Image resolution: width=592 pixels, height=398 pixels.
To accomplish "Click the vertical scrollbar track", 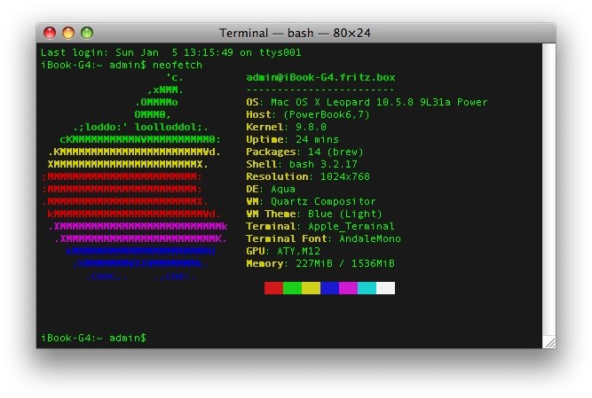I will point(549,190).
